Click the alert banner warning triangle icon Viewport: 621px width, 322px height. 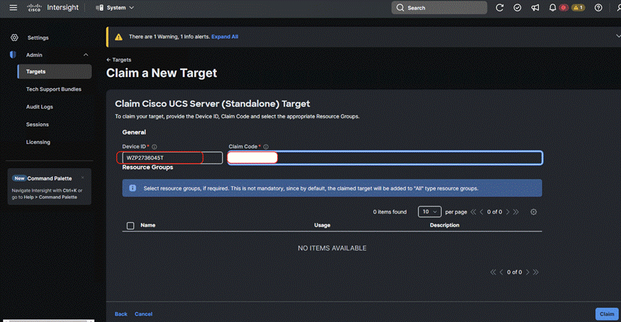pos(118,37)
